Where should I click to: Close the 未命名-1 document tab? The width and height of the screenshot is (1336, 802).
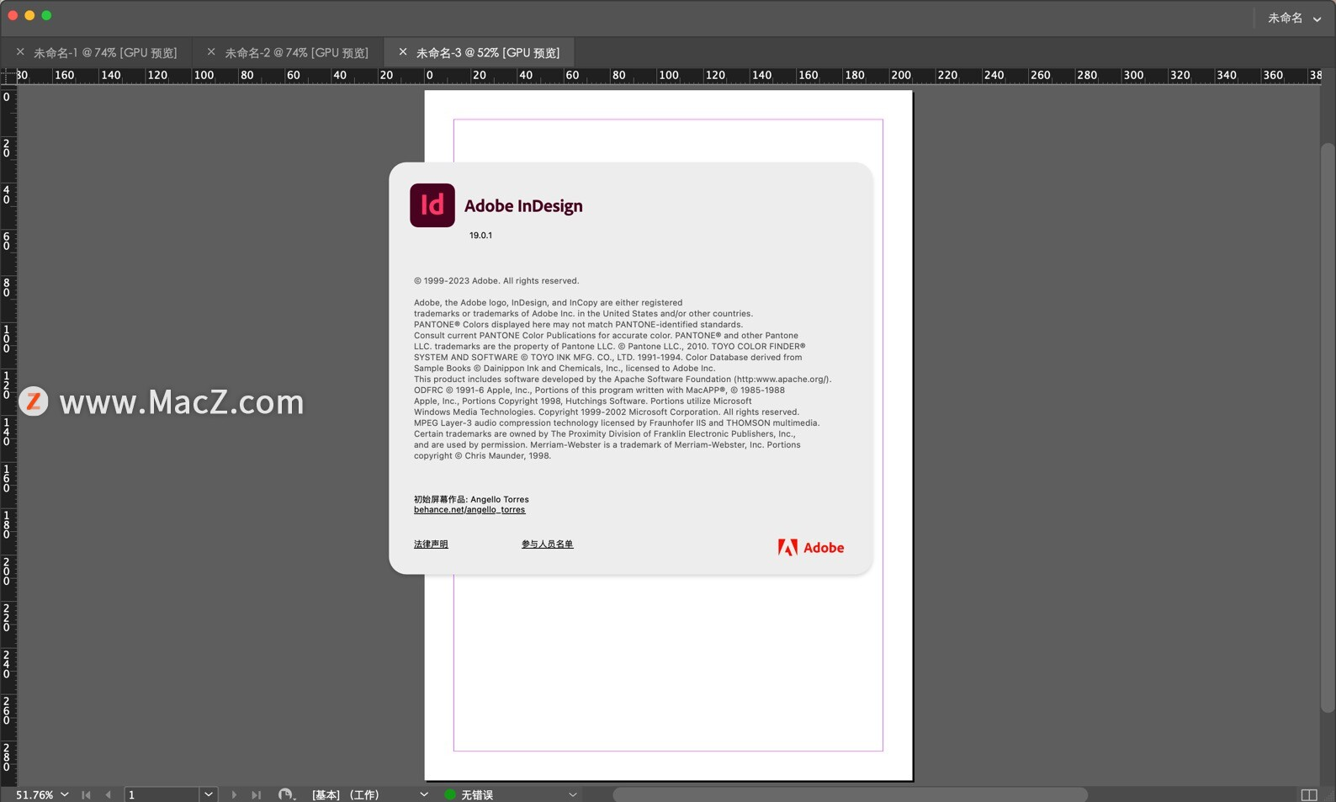click(x=20, y=52)
